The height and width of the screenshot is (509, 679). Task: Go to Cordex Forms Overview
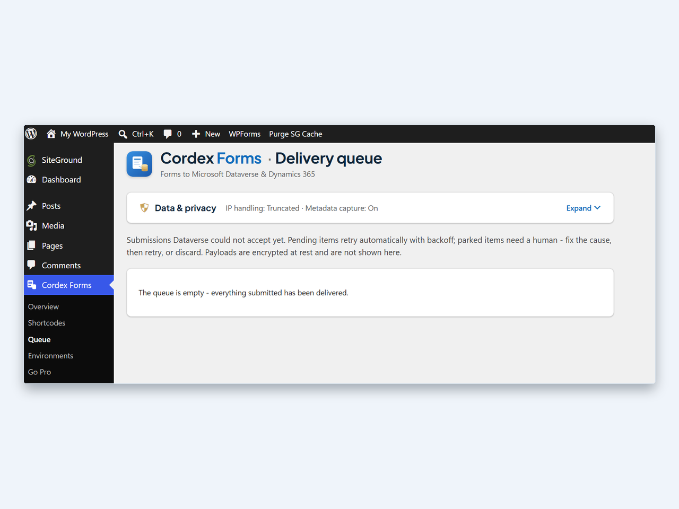(43, 306)
